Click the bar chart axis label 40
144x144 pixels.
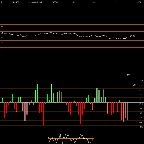[141, 95]
